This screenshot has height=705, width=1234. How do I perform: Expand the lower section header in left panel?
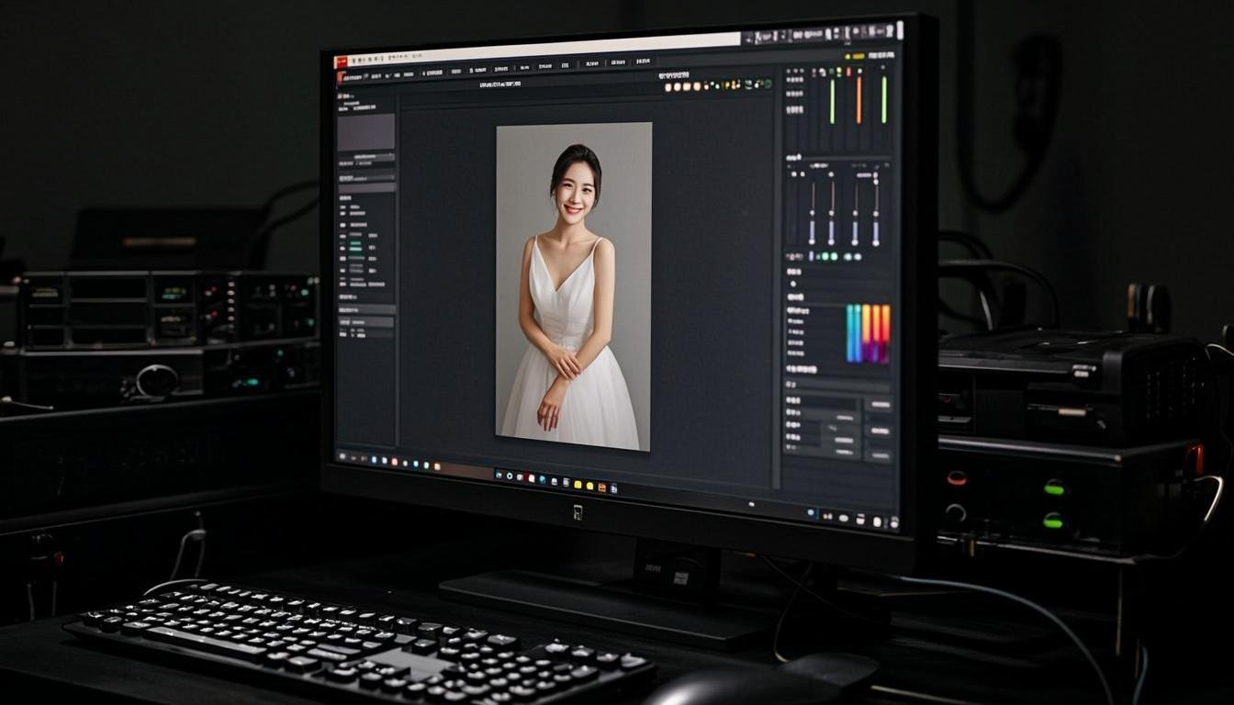tap(365, 309)
